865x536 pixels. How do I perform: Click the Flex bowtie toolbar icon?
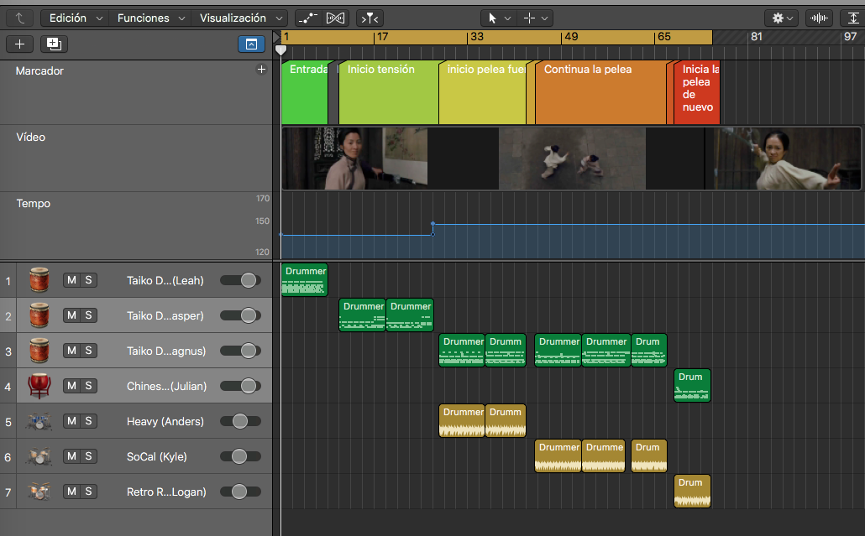click(335, 18)
